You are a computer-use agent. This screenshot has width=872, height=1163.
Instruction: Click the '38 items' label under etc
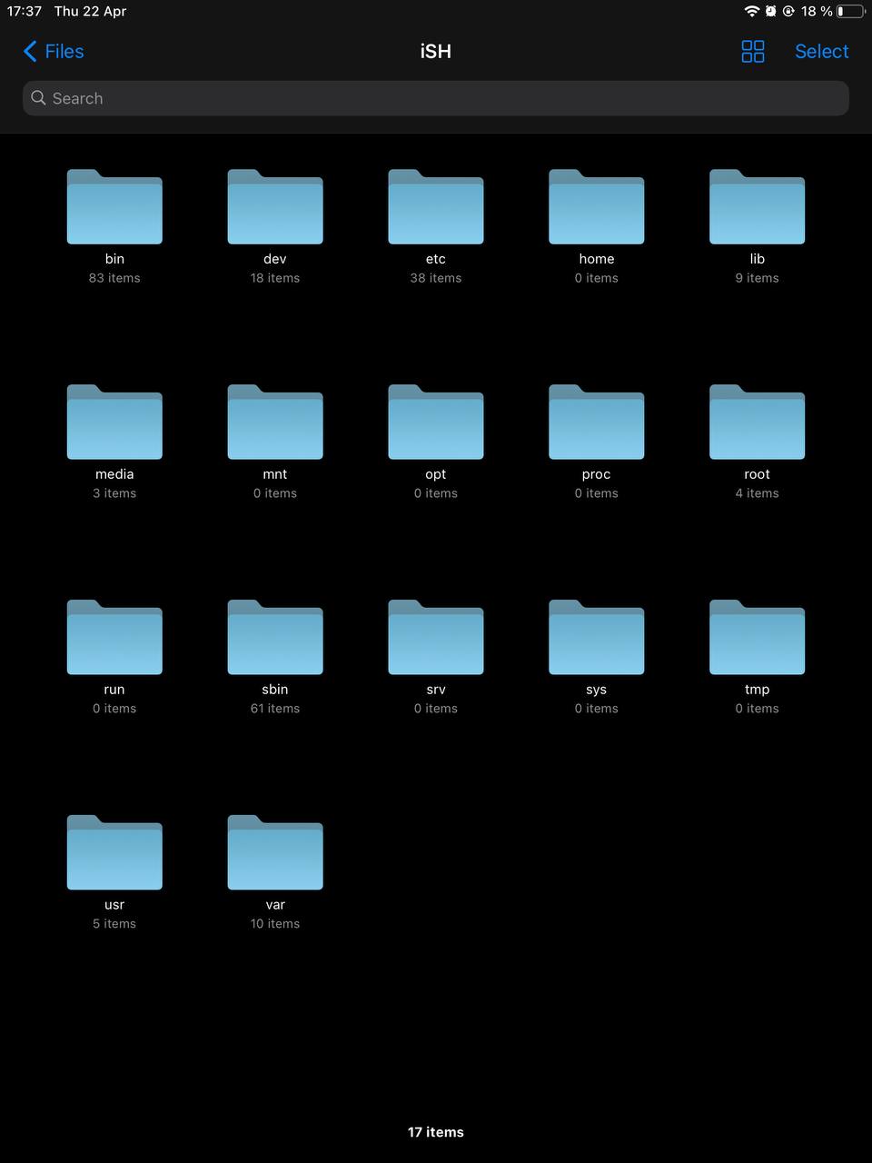(436, 278)
